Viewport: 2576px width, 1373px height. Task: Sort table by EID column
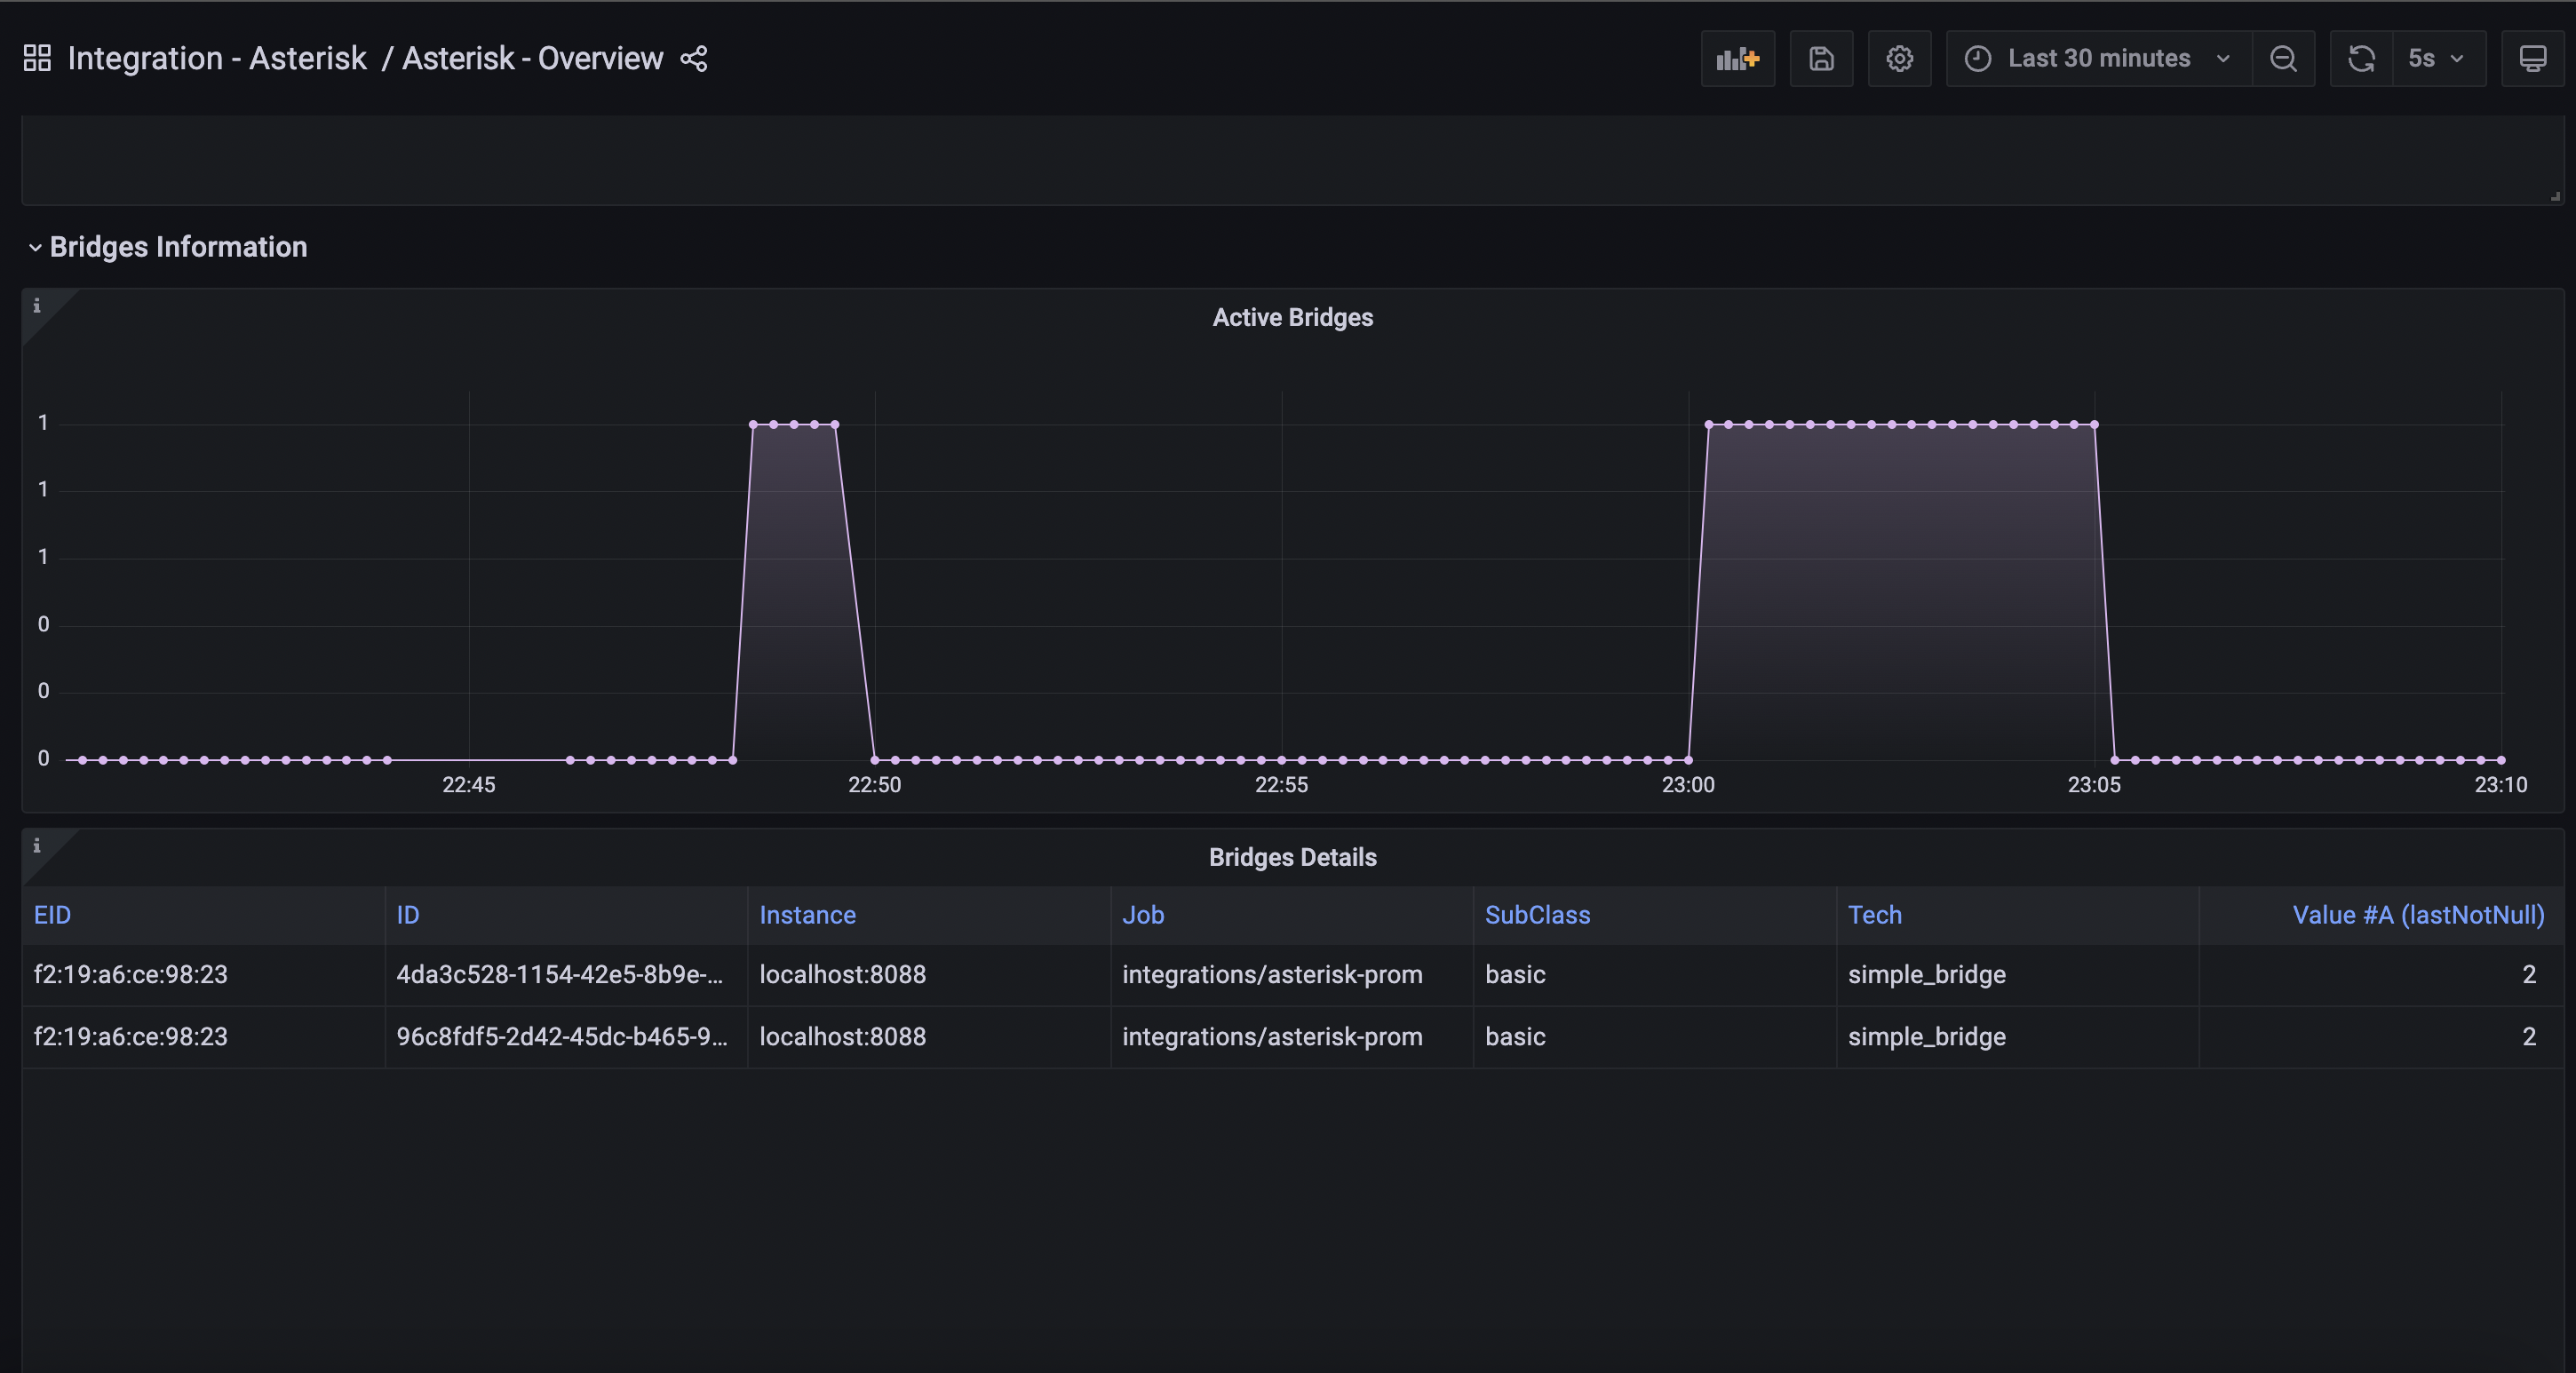coord(52,915)
